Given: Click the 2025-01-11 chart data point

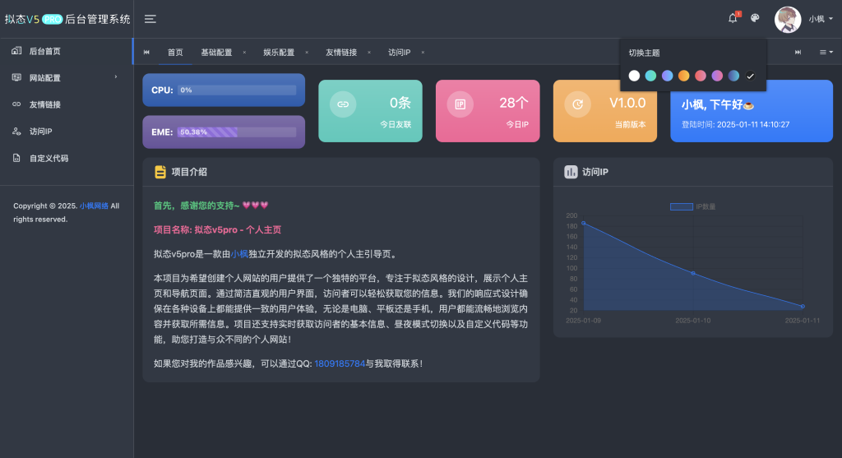Looking at the screenshot, I should coord(803,307).
